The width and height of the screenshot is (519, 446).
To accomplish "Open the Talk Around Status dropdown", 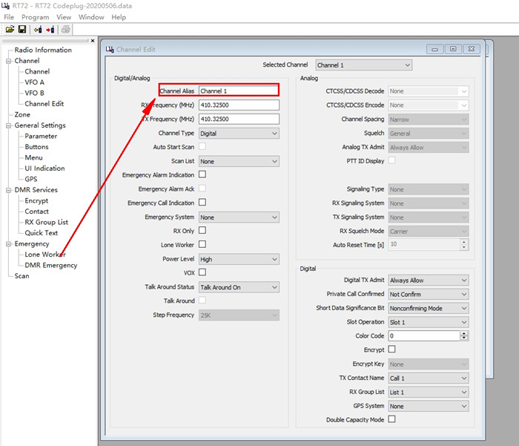I will click(239, 287).
